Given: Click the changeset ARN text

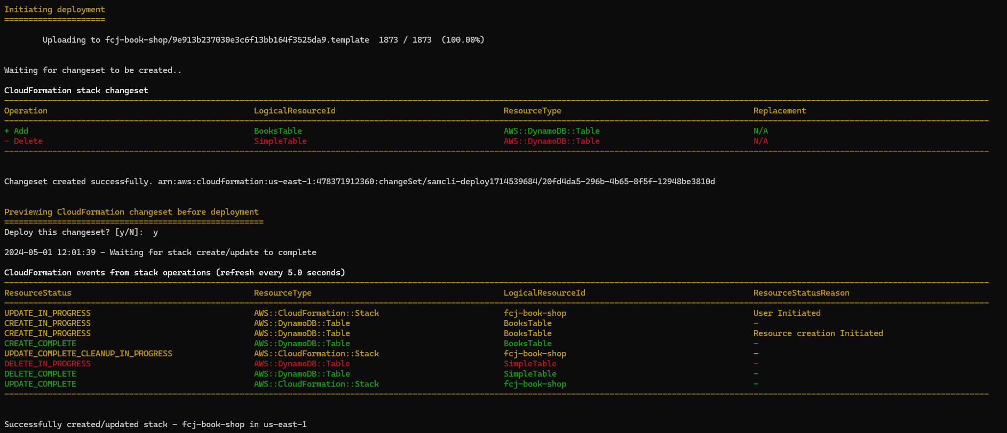Looking at the screenshot, I should tap(437, 182).
